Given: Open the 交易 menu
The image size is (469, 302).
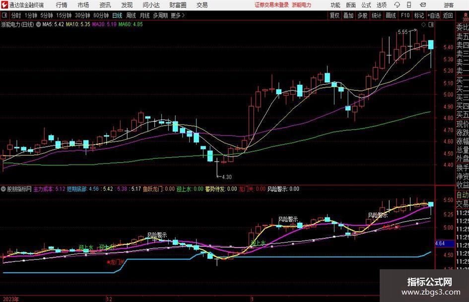Looking at the screenshot, I should (202, 5).
